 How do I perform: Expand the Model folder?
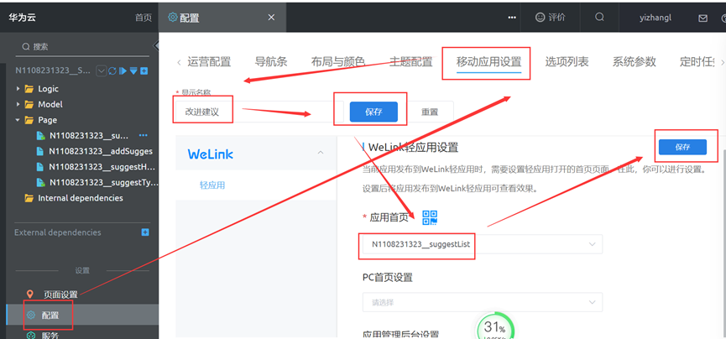tap(18, 104)
